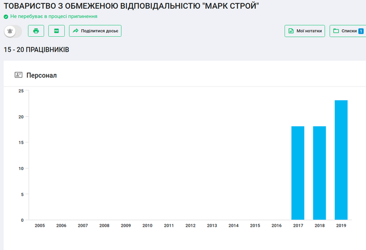
Task: Click the blue badge number on Списки
Action: point(361,31)
